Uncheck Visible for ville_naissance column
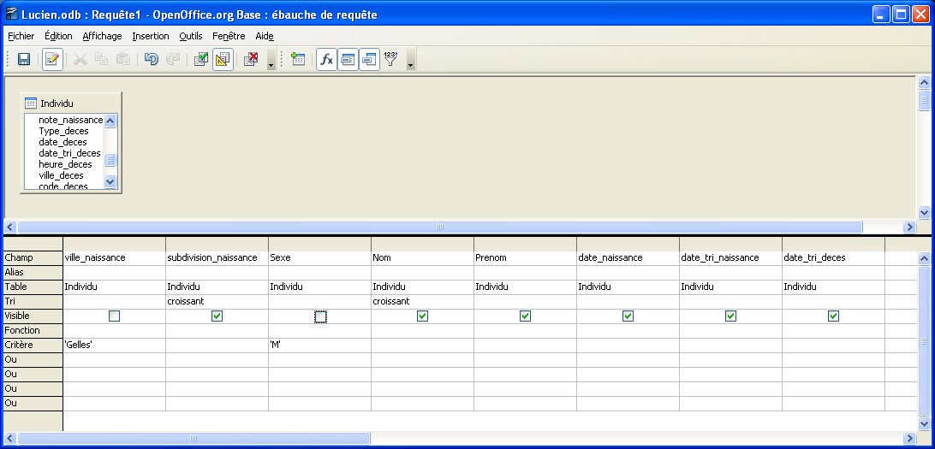This screenshot has height=449, width=935. tap(115, 316)
